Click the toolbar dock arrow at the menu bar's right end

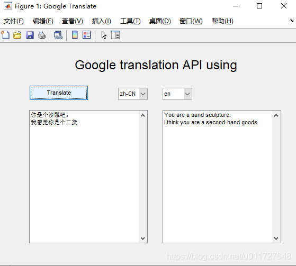tap(291, 21)
